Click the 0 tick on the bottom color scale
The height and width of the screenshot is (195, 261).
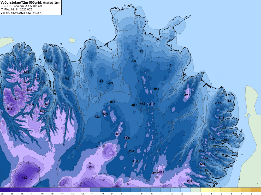(x=201, y=193)
